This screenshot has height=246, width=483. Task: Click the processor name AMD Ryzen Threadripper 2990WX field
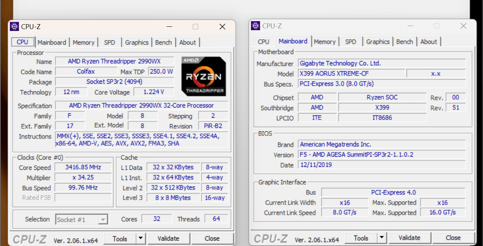(x=115, y=61)
